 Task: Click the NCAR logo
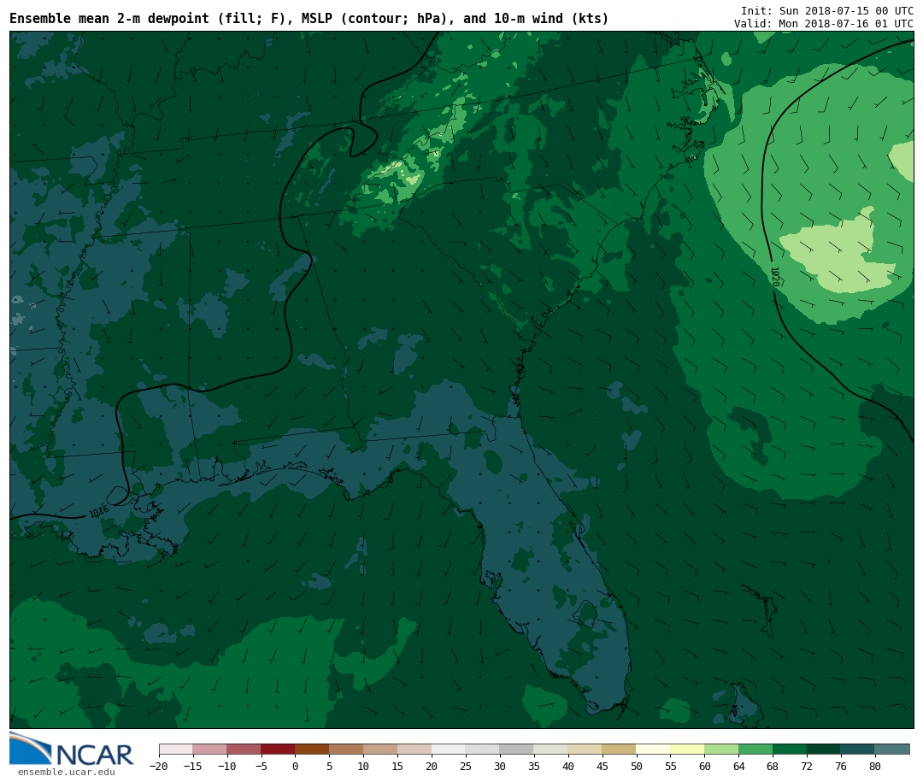click(71, 749)
